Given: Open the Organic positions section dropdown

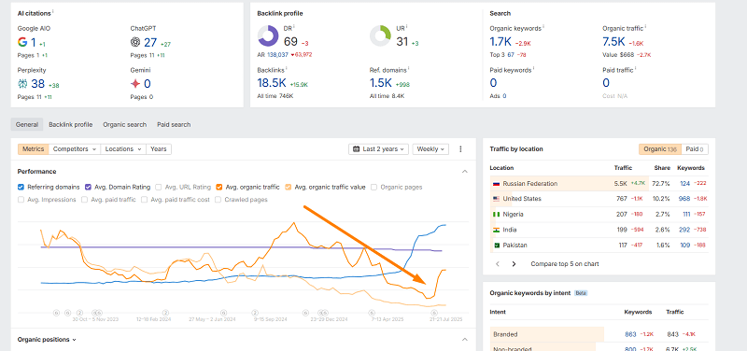Looking at the screenshot, I should coord(47,340).
